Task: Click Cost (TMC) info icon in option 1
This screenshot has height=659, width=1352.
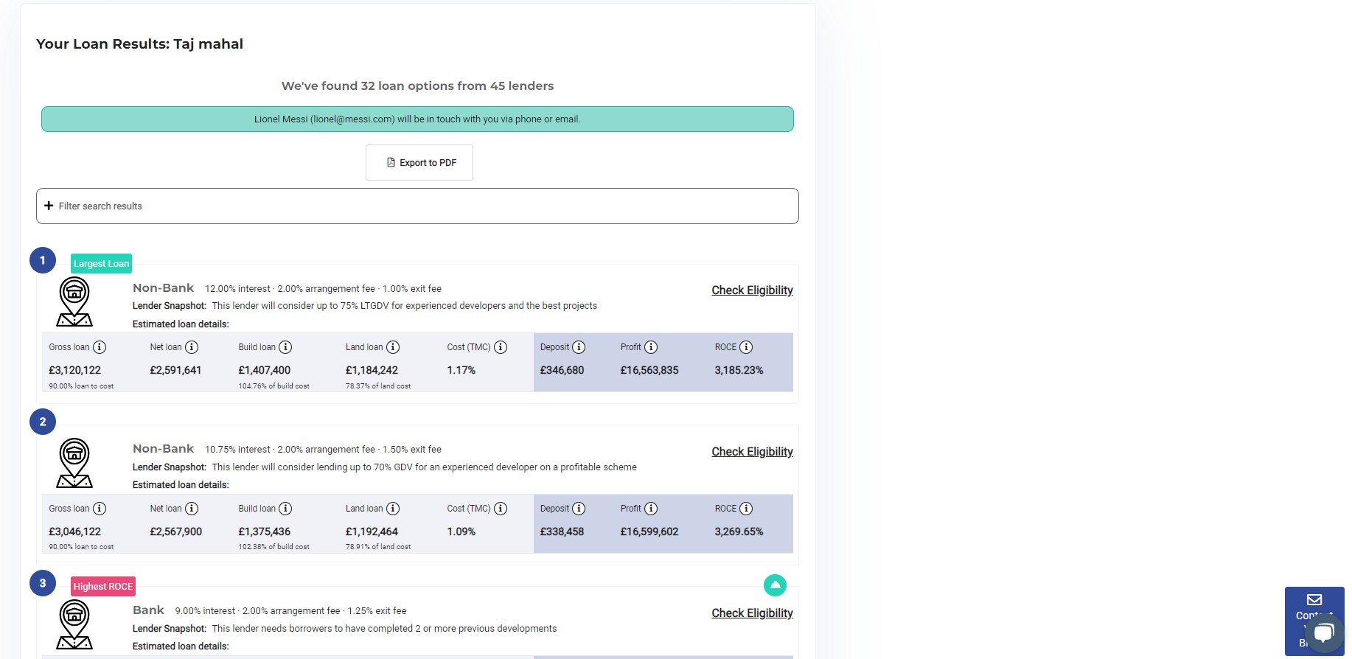Action: click(501, 347)
